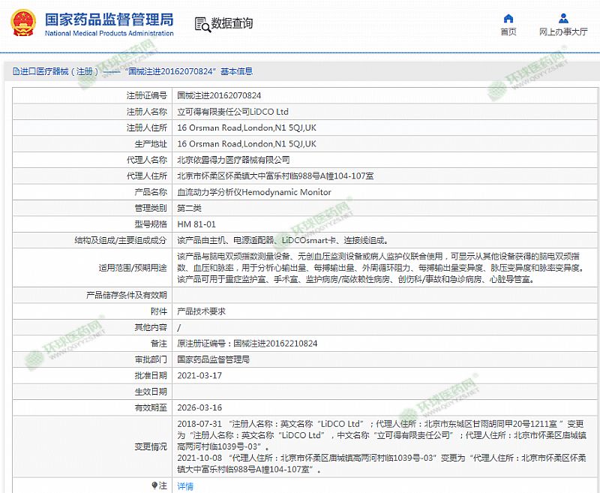Open the 详情 details link
The height and width of the screenshot is (493, 600).
184,486
